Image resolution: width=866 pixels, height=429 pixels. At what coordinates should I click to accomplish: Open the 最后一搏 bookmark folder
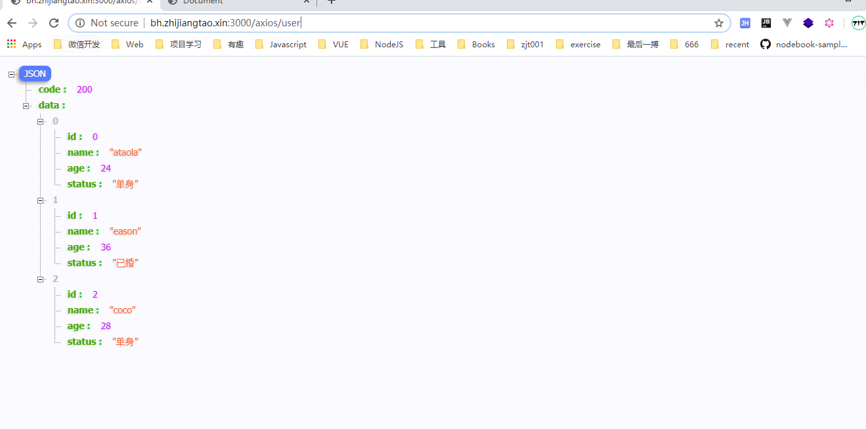636,44
